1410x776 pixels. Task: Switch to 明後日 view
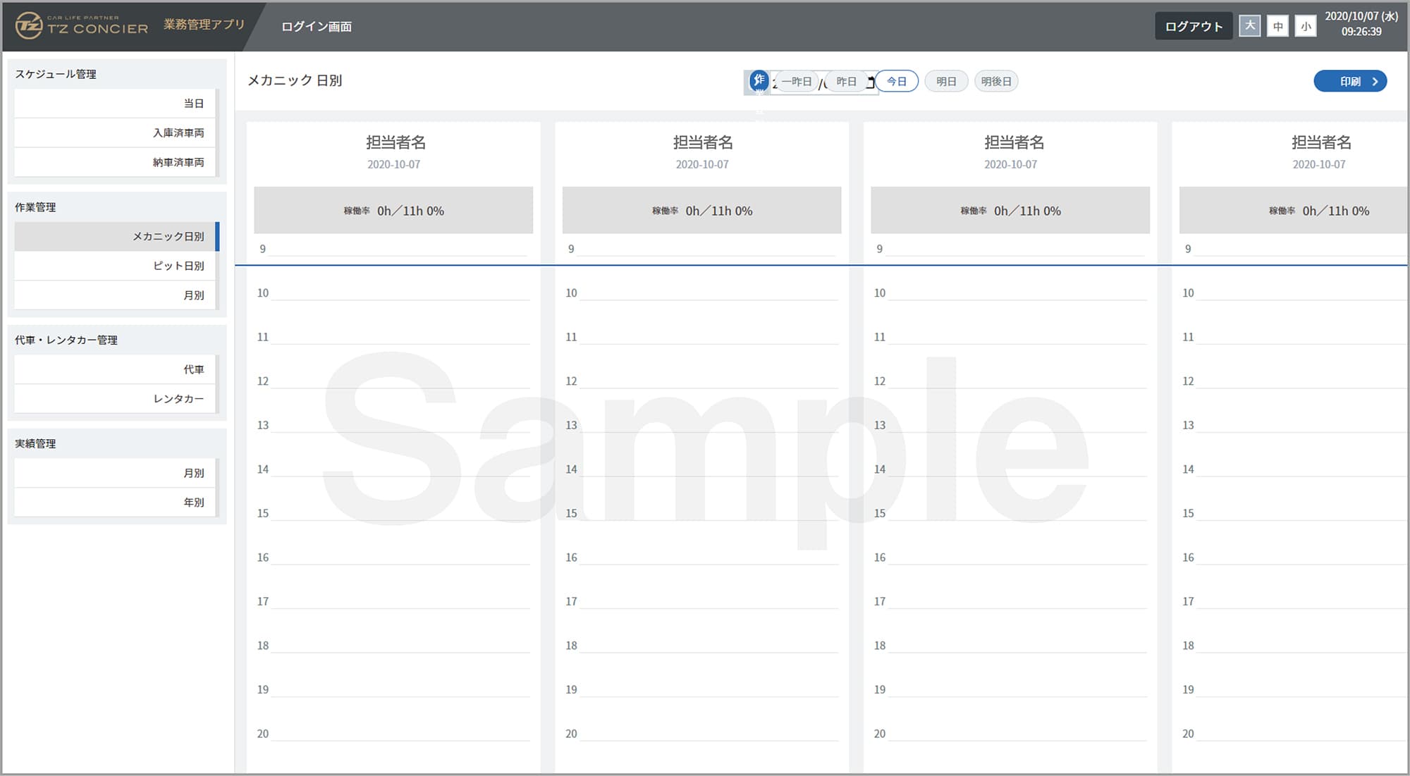(x=996, y=82)
